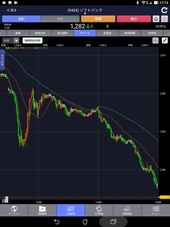Tap the 13:00 time axis label

[x=39, y=202]
